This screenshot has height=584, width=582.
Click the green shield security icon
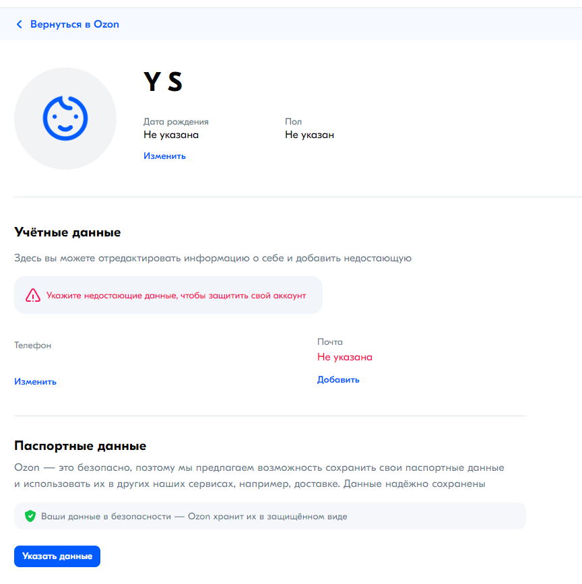[30, 517]
